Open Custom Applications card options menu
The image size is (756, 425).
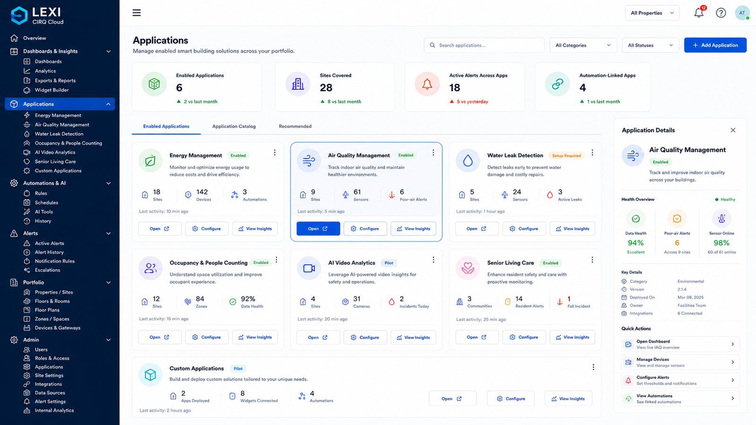[x=593, y=367]
